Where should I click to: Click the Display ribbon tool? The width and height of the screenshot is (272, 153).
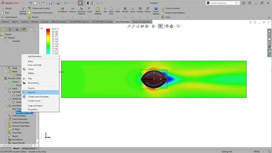click(140, 10)
